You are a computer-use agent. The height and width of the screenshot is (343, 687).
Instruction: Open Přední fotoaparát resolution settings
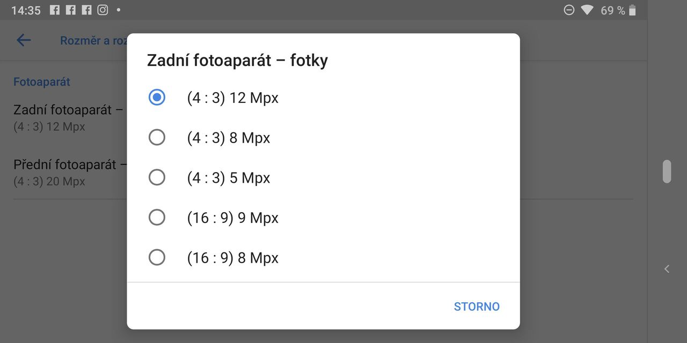64,171
